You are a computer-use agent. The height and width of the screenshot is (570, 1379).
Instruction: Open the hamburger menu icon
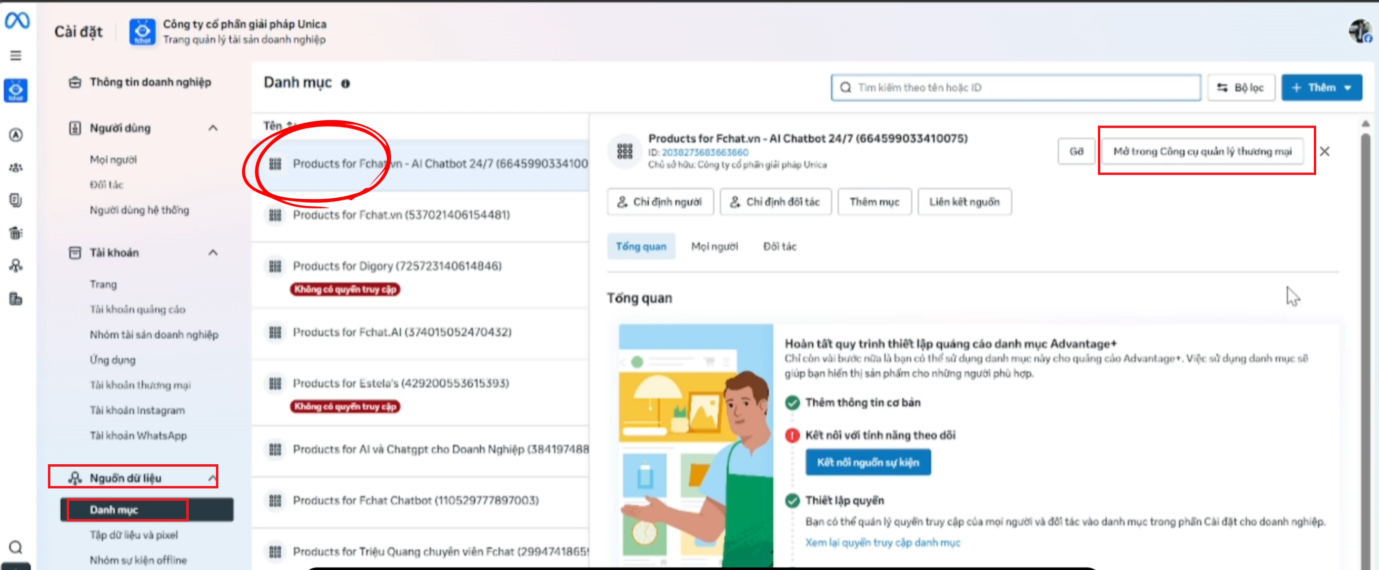pyautogui.click(x=16, y=56)
